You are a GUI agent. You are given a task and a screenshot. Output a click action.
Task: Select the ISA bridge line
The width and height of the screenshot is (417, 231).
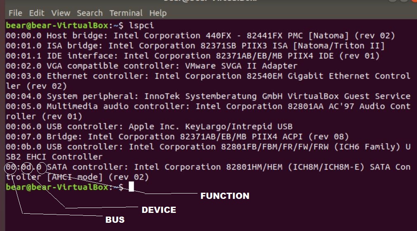click(x=195, y=46)
